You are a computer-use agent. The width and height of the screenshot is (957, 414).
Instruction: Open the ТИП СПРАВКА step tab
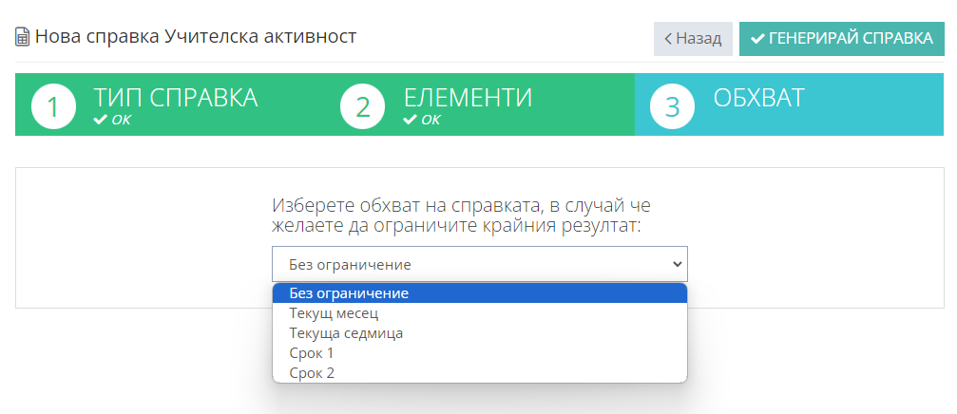175,98
